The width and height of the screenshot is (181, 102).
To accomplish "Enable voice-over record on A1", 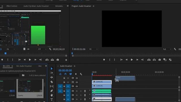I will point(85,91).
